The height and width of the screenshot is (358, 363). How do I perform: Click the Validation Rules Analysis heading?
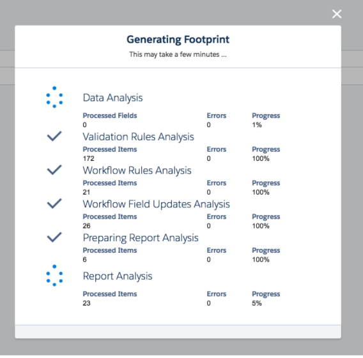pos(139,137)
